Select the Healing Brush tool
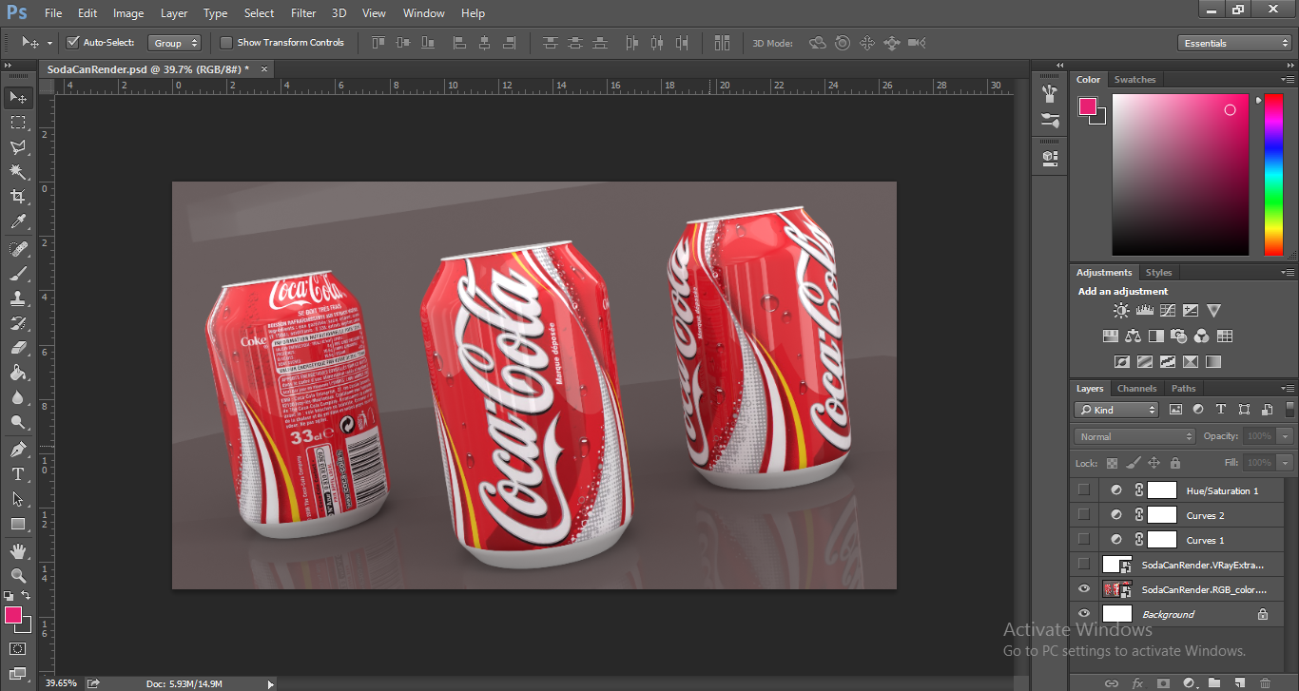This screenshot has width=1299, height=691. tap(18, 249)
